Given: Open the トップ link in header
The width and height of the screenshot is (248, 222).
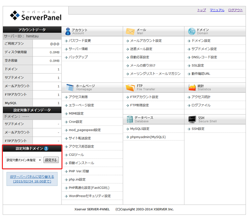Looking at the screenshot, I should pos(201,10).
